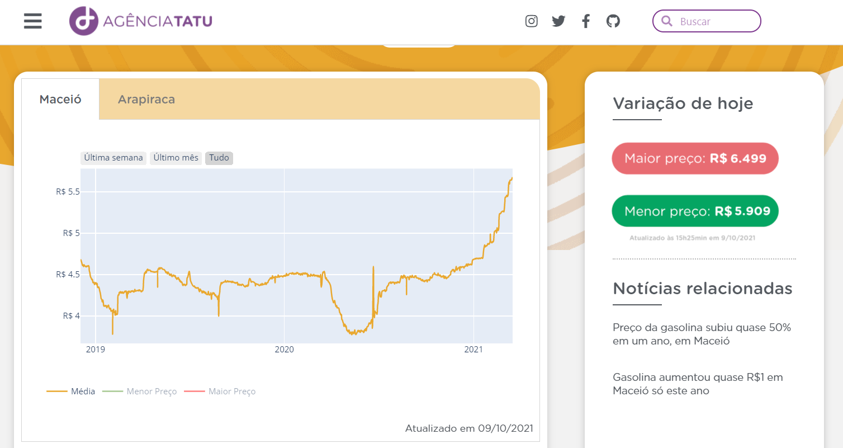Open the GitHub repository icon
This screenshot has width=843, height=448.
[613, 21]
